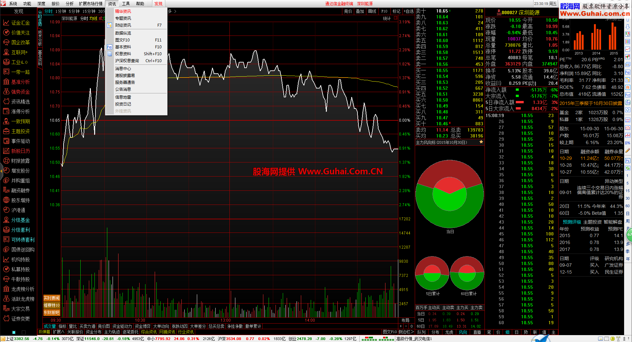Open 融资融券 in the left sidebar

pyautogui.click(x=16, y=190)
